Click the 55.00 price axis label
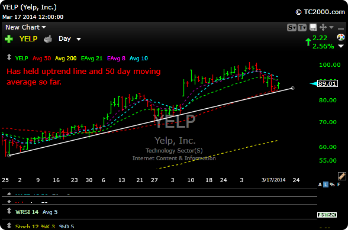The height and width of the screenshot is (230, 348). (x=328, y=161)
